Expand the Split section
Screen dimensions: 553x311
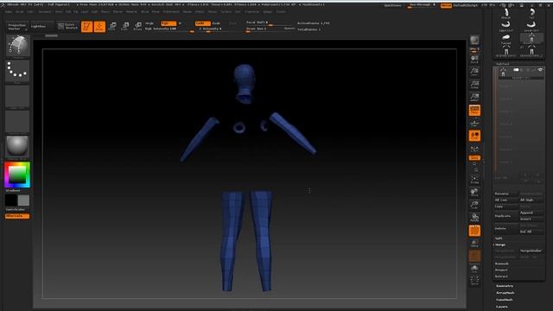point(499,238)
